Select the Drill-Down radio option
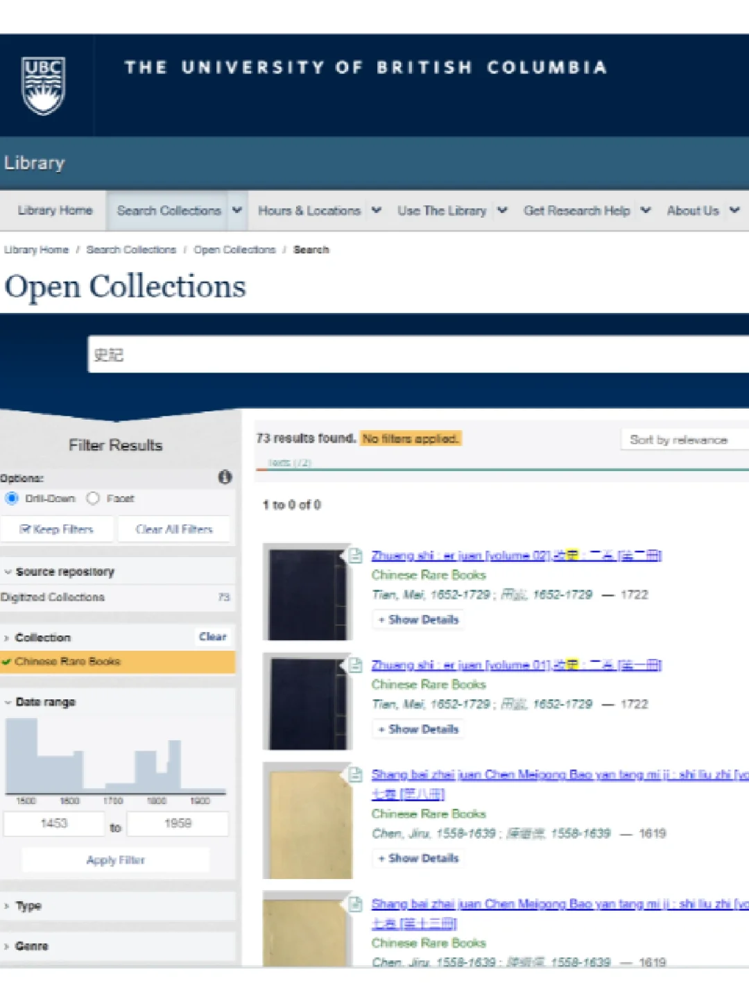The image size is (749, 999). (12, 498)
